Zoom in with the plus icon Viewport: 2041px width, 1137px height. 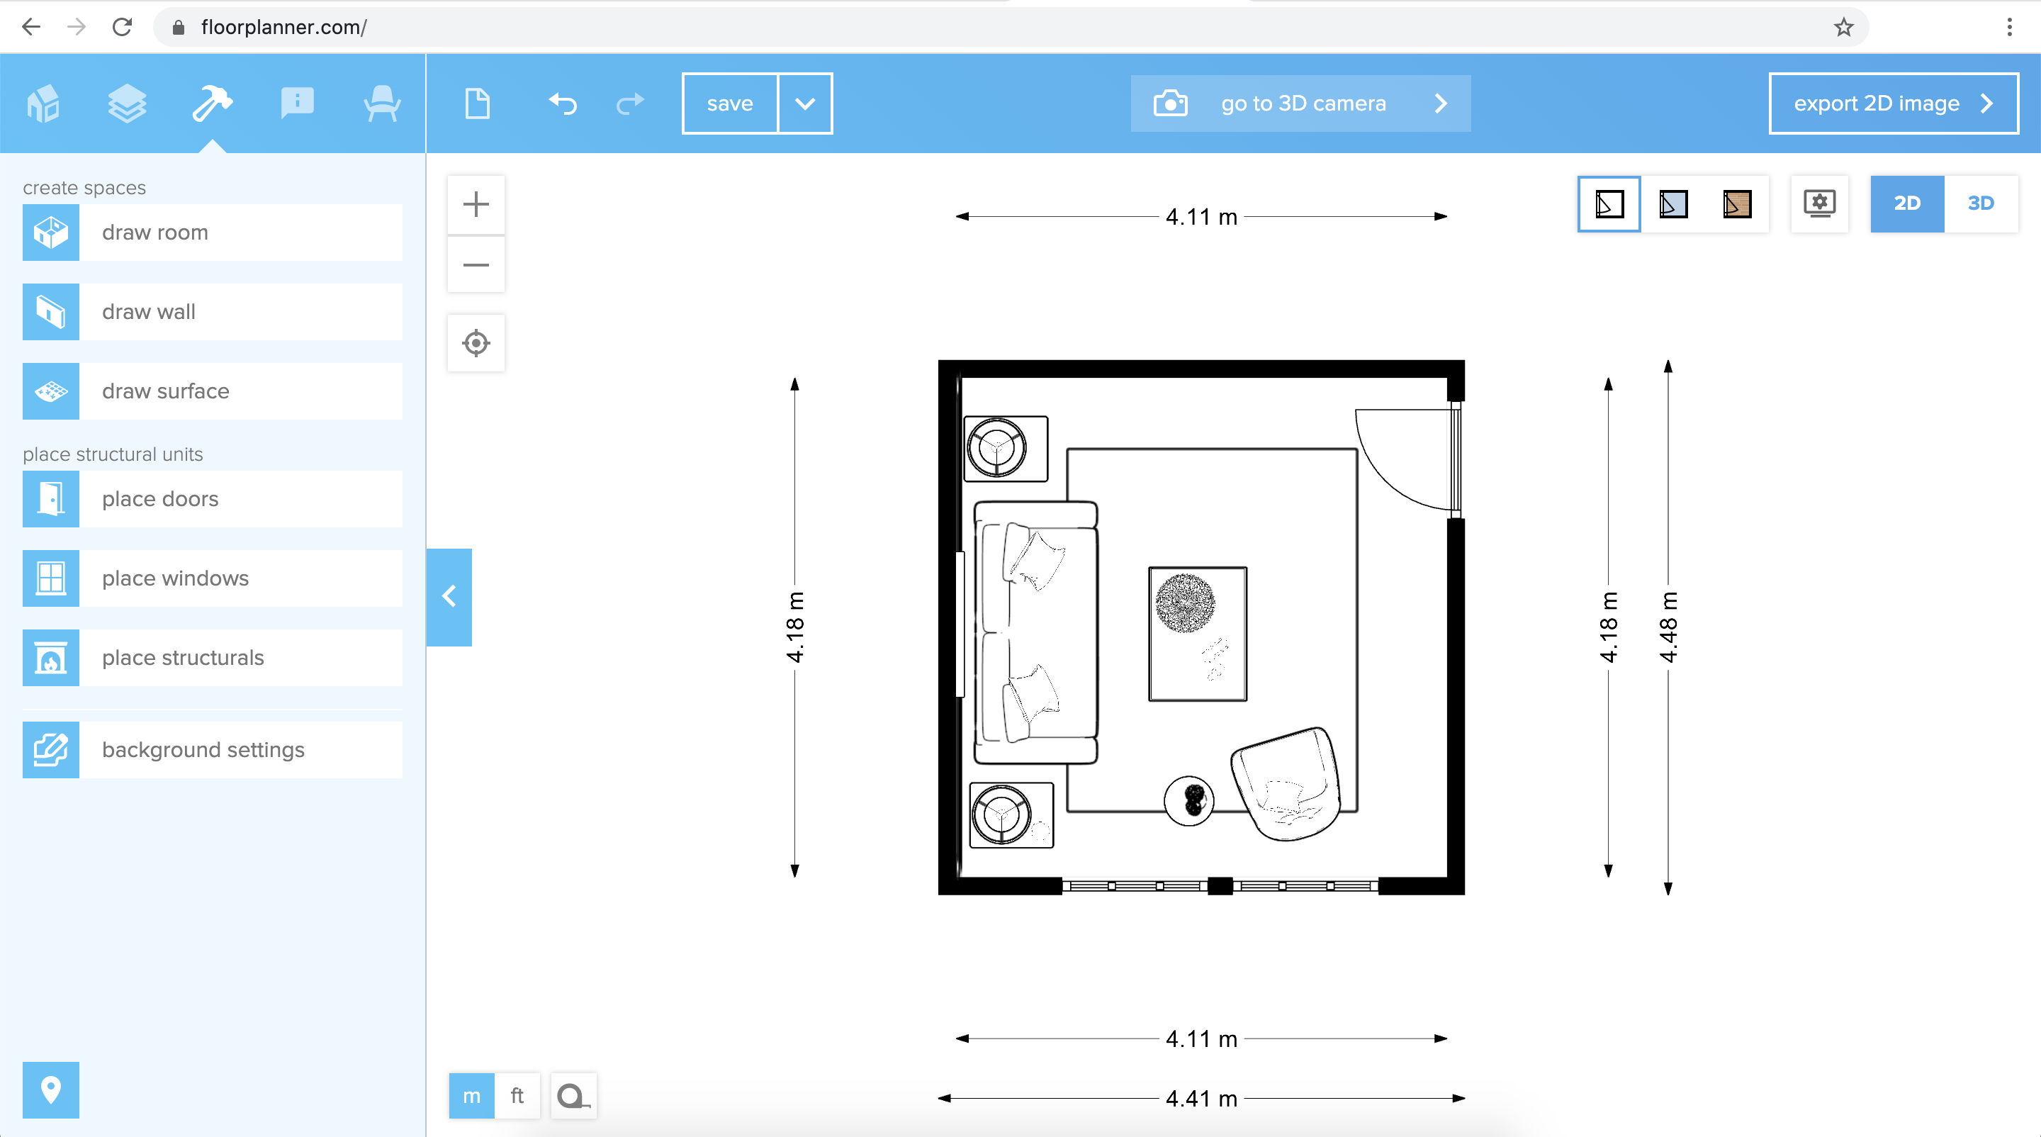pos(476,204)
